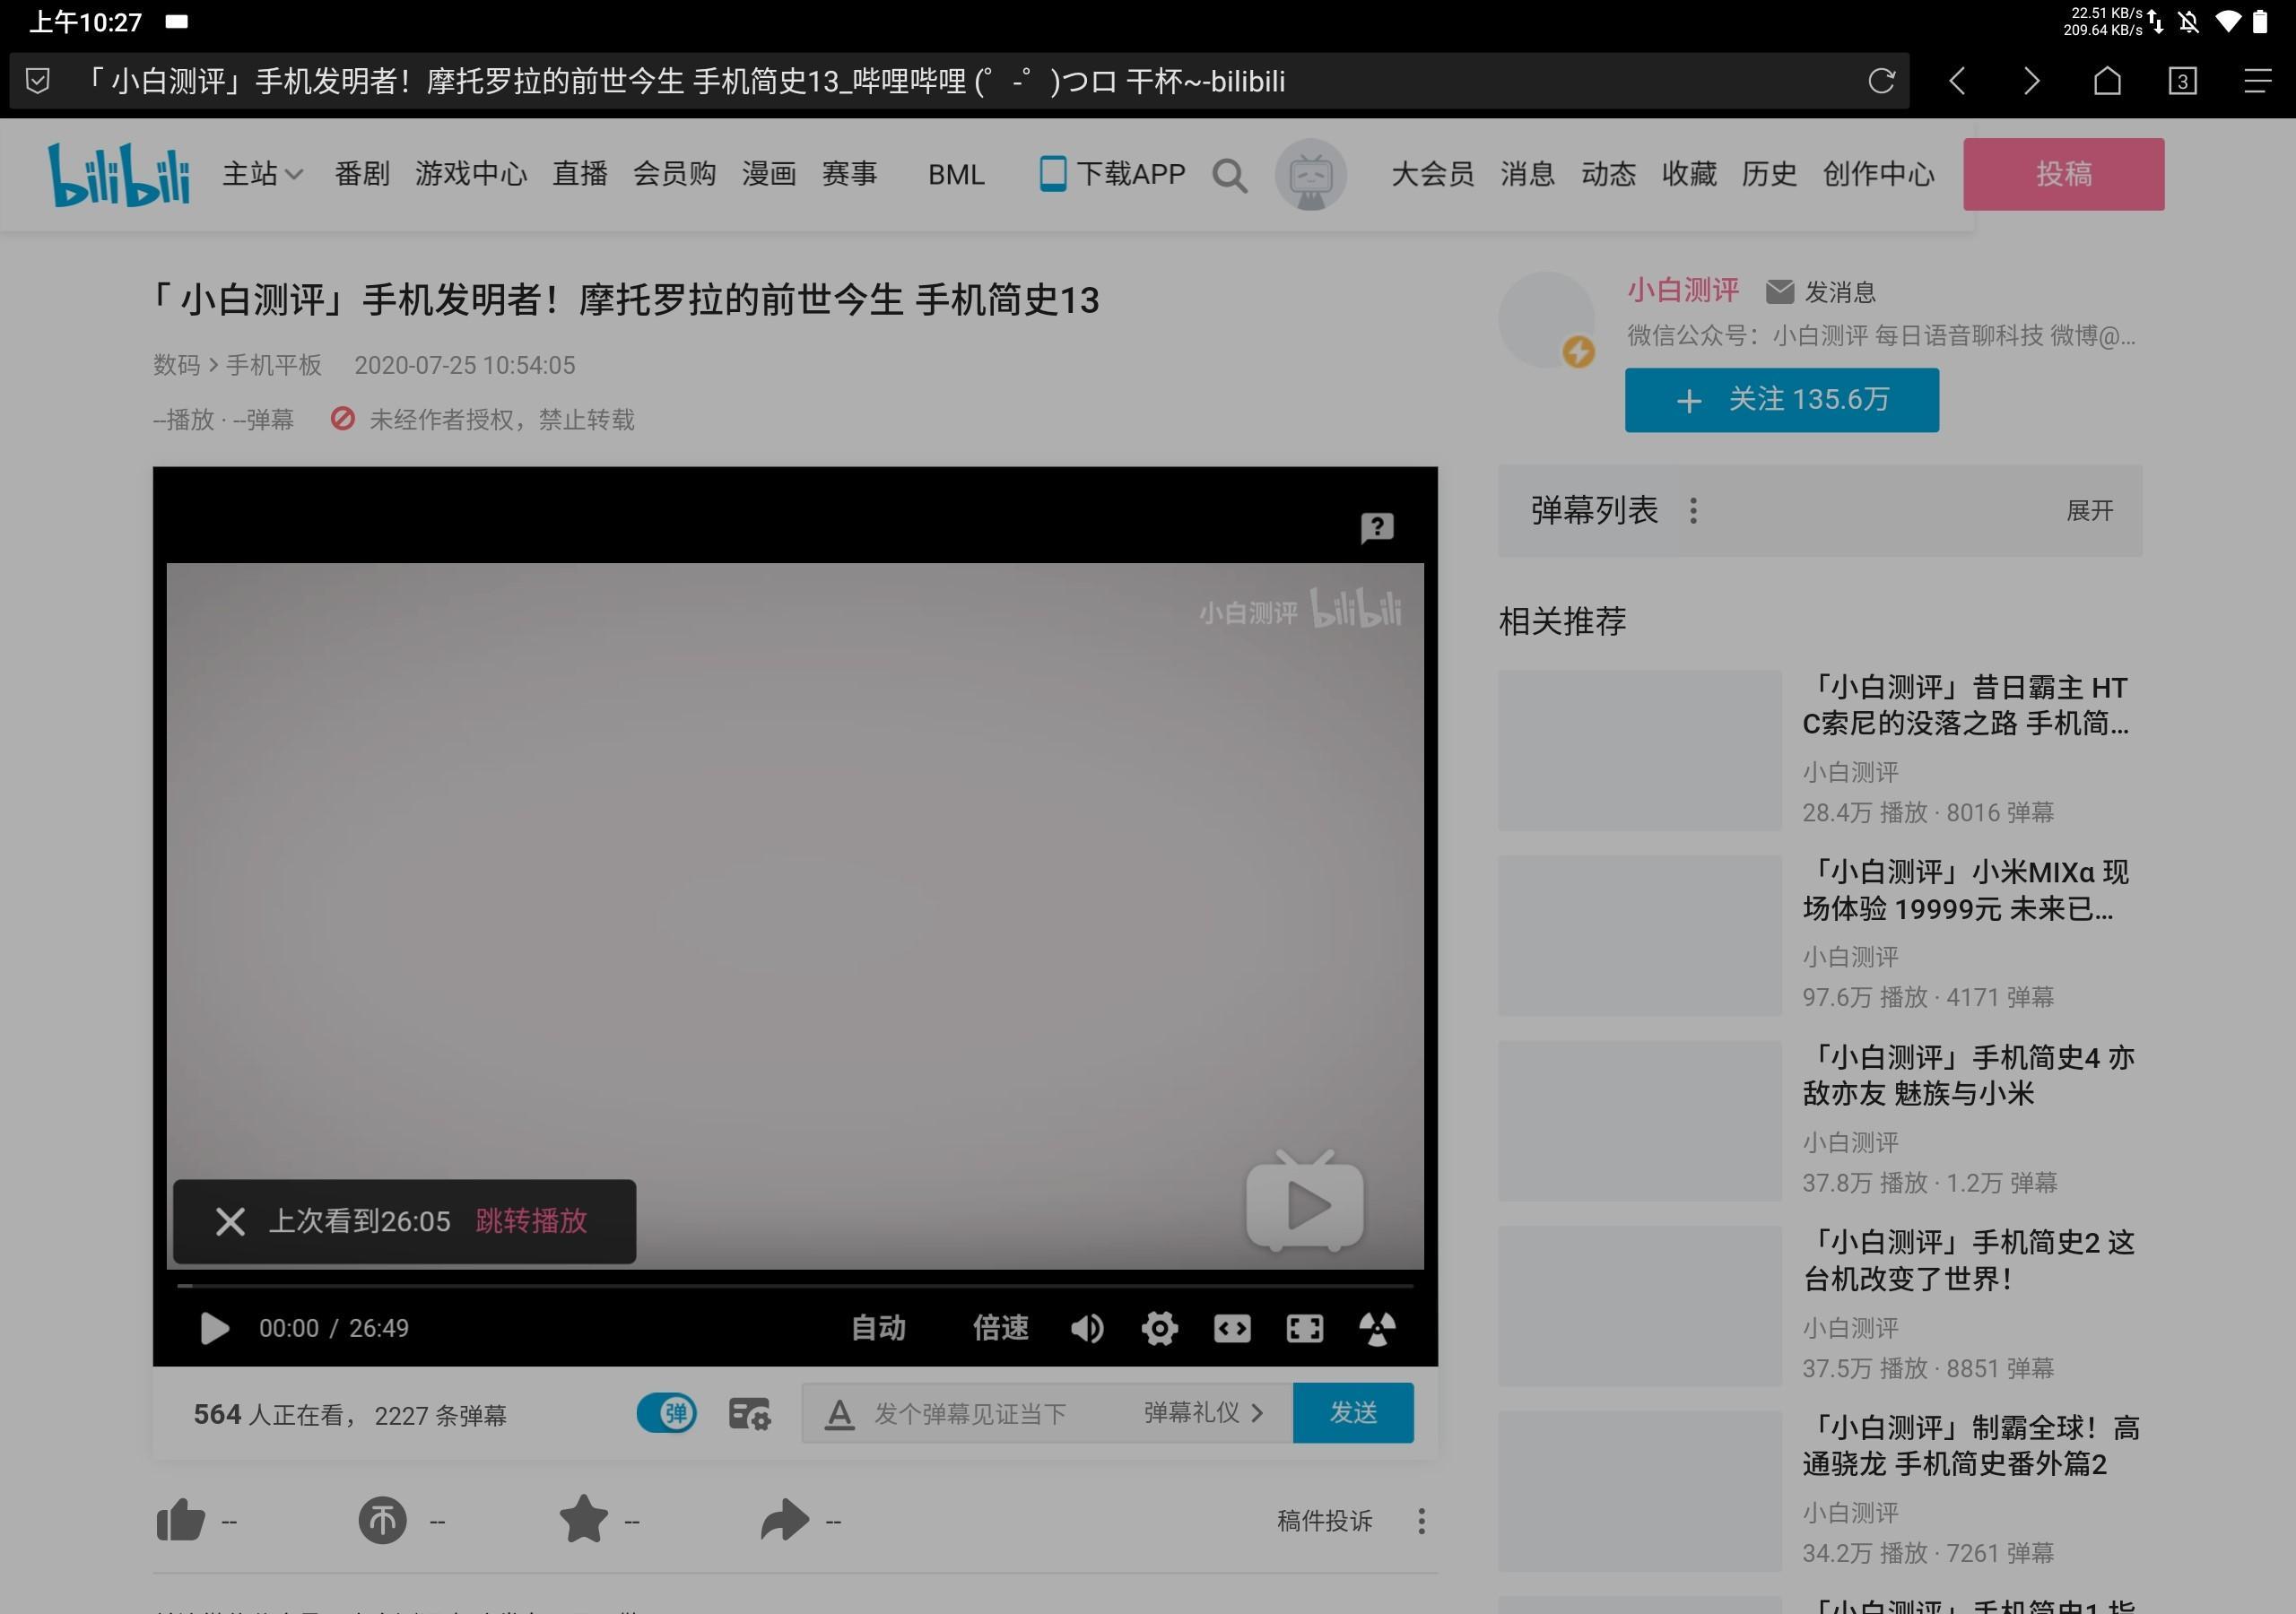The height and width of the screenshot is (1614, 2296).
Task: Open player settings gear
Action: pyautogui.click(x=1159, y=1328)
